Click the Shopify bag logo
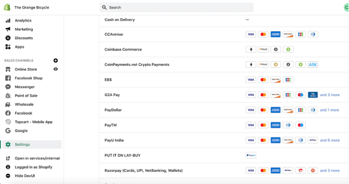Viewport: 349px width, 184px height. 7,7
